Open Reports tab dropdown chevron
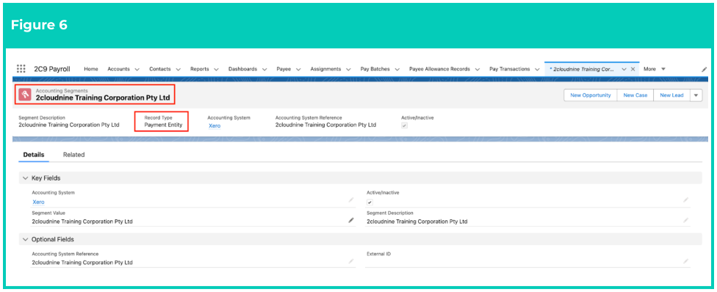 click(216, 70)
